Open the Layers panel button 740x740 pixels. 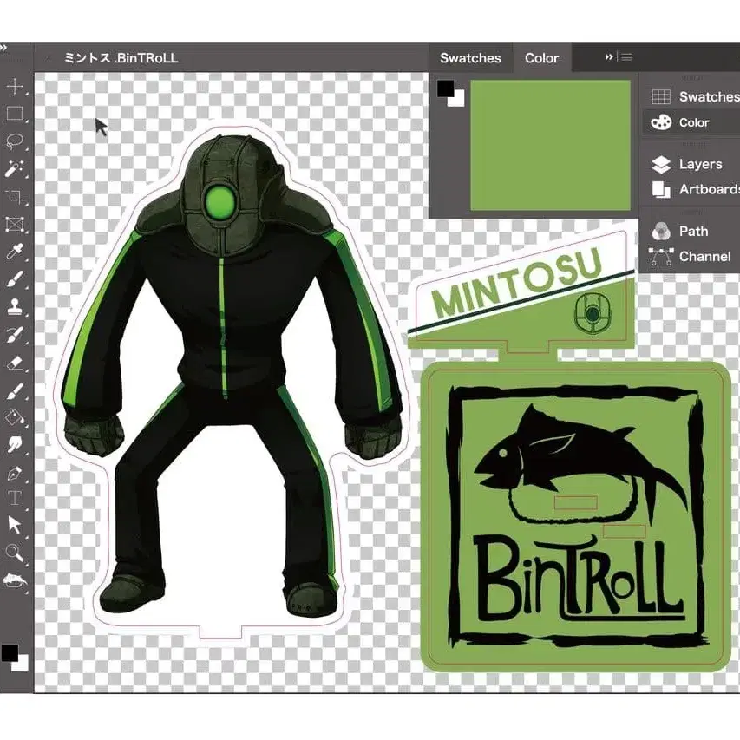point(691,164)
